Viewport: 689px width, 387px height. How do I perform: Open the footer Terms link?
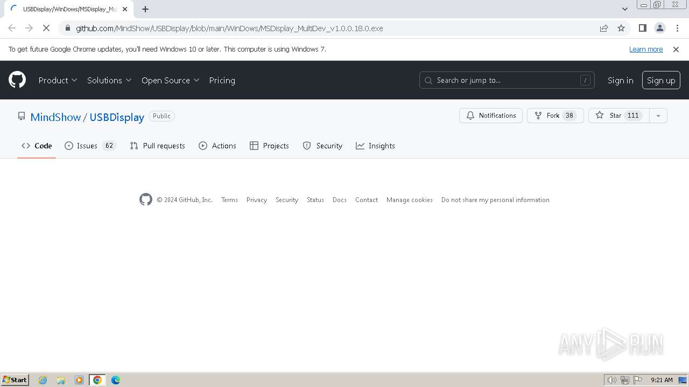229,200
